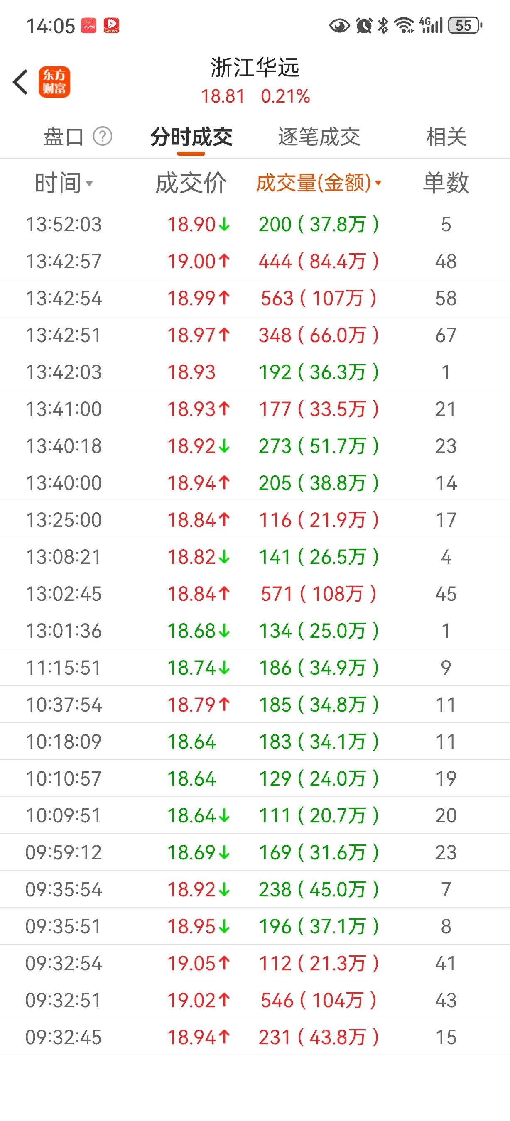Select the 13:42:54 trade row
The image size is (510, 1121).
click(x=255, y=298)
